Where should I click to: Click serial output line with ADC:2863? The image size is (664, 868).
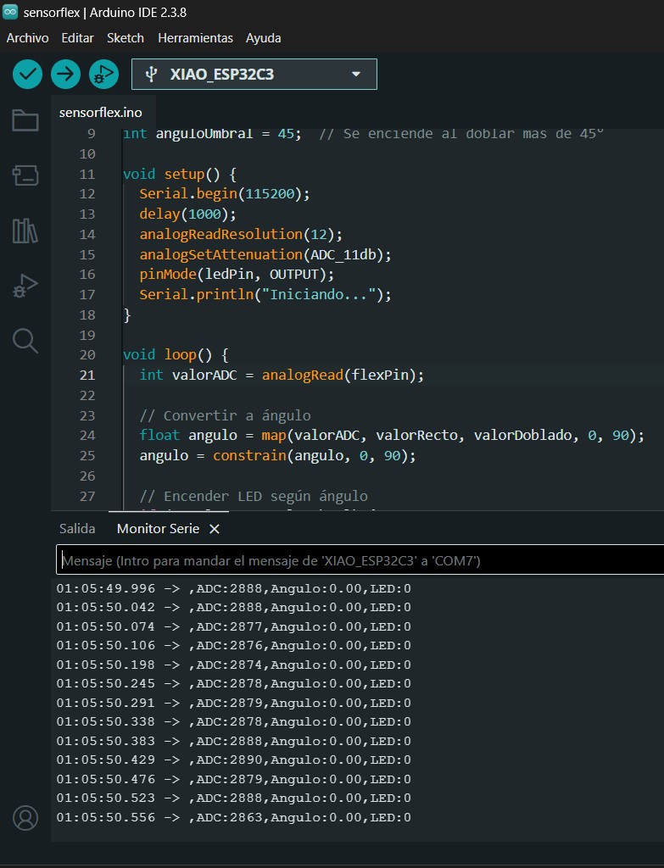click(x=234, y=818)
